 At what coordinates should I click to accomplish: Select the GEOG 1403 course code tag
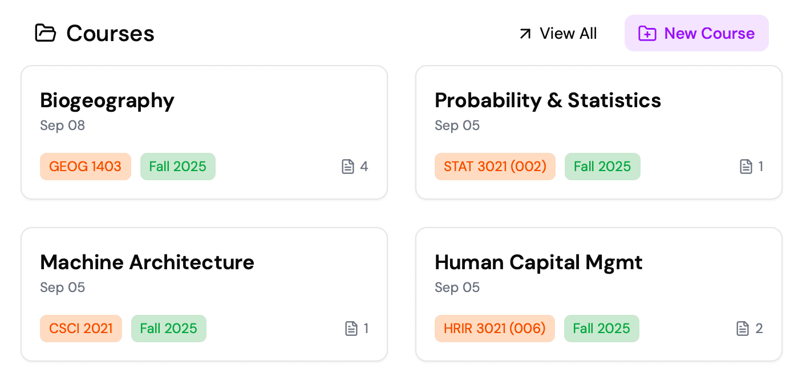pos(86,167)
